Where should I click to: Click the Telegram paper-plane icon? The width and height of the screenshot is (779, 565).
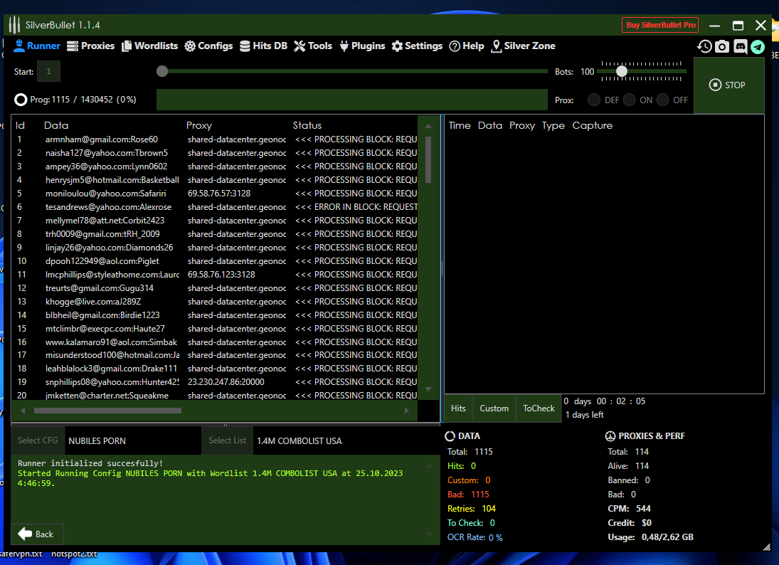pos(758,47)
